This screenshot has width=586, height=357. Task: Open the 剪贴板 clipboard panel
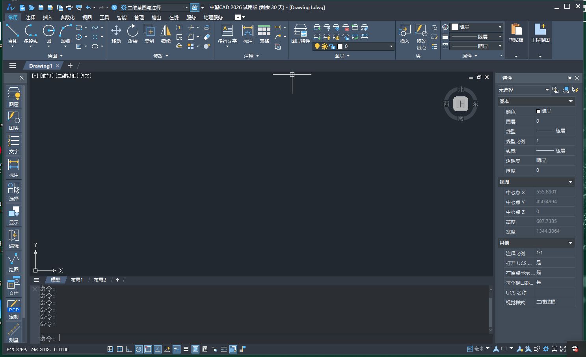(516, 39)
